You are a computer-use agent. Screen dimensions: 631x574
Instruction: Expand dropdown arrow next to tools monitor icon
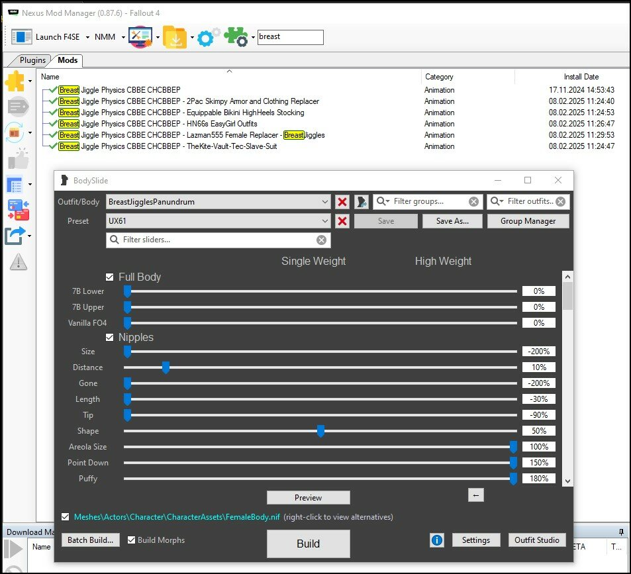pyautogui.click(x=158, y=38)
